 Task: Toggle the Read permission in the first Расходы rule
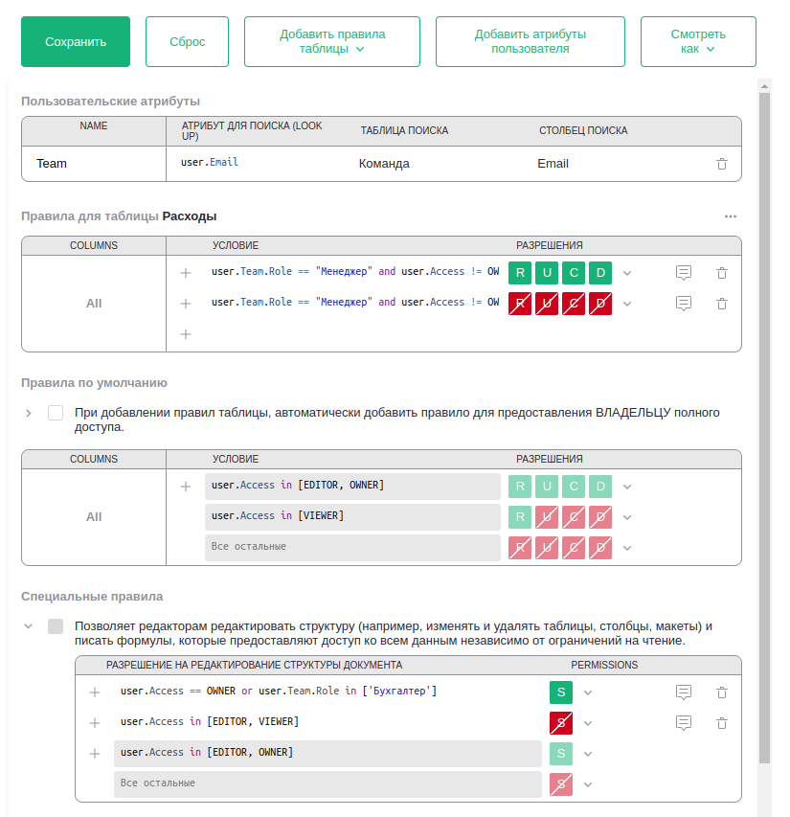[x=520, y=273]
